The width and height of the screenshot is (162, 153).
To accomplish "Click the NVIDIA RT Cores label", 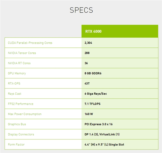I will click(x=19, y=63).
